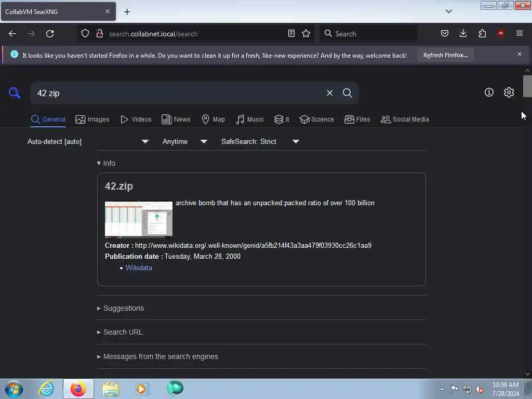Open SearXNG preferences gear
The image size is (532, 399).
509,92
